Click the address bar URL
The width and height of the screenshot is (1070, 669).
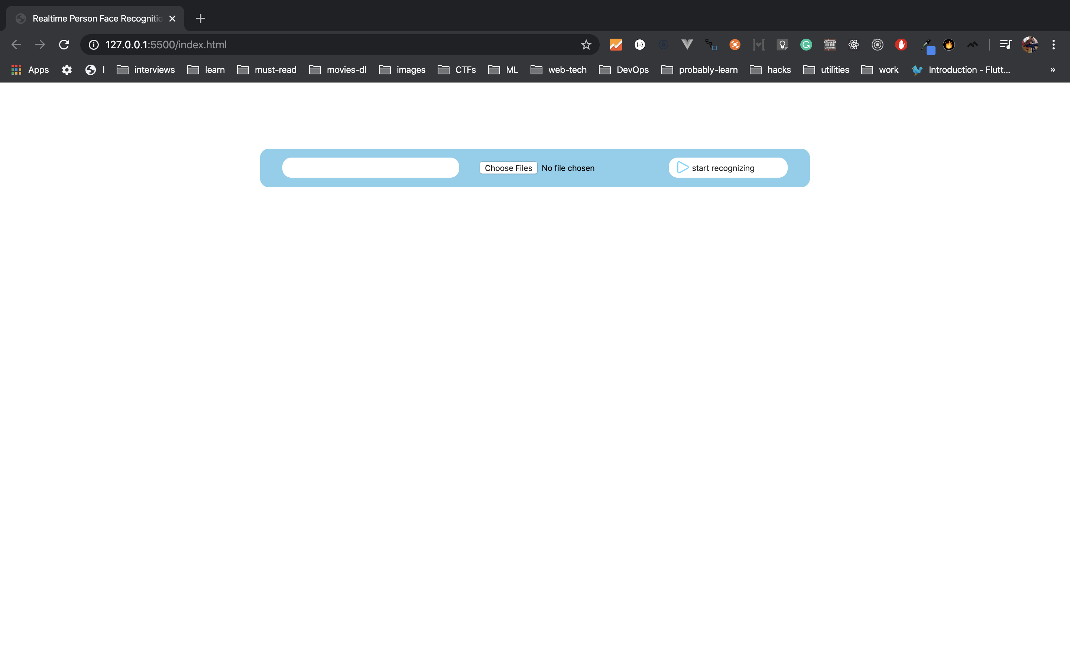[x=166, y=45]
